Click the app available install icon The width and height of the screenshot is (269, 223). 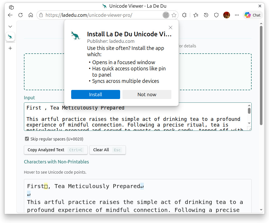tap(166, 15)
